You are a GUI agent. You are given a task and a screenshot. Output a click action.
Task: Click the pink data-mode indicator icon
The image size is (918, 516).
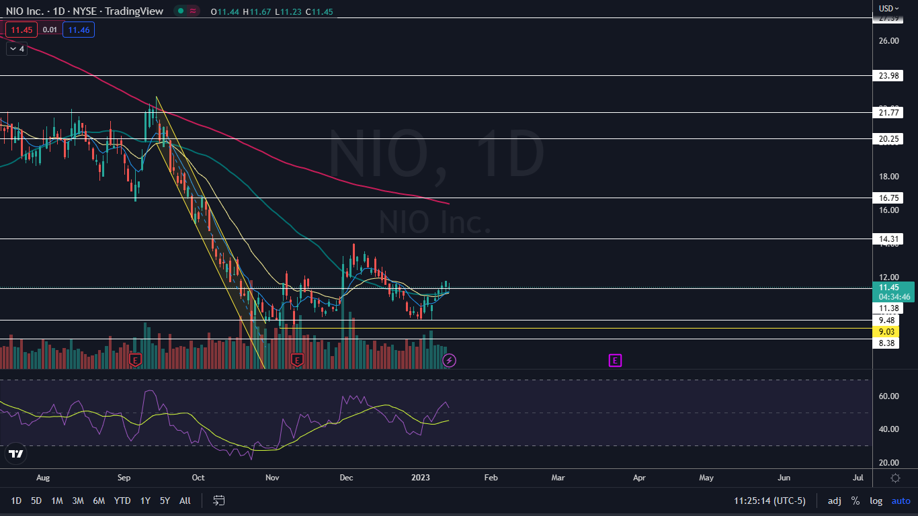[x=193, y=11]
